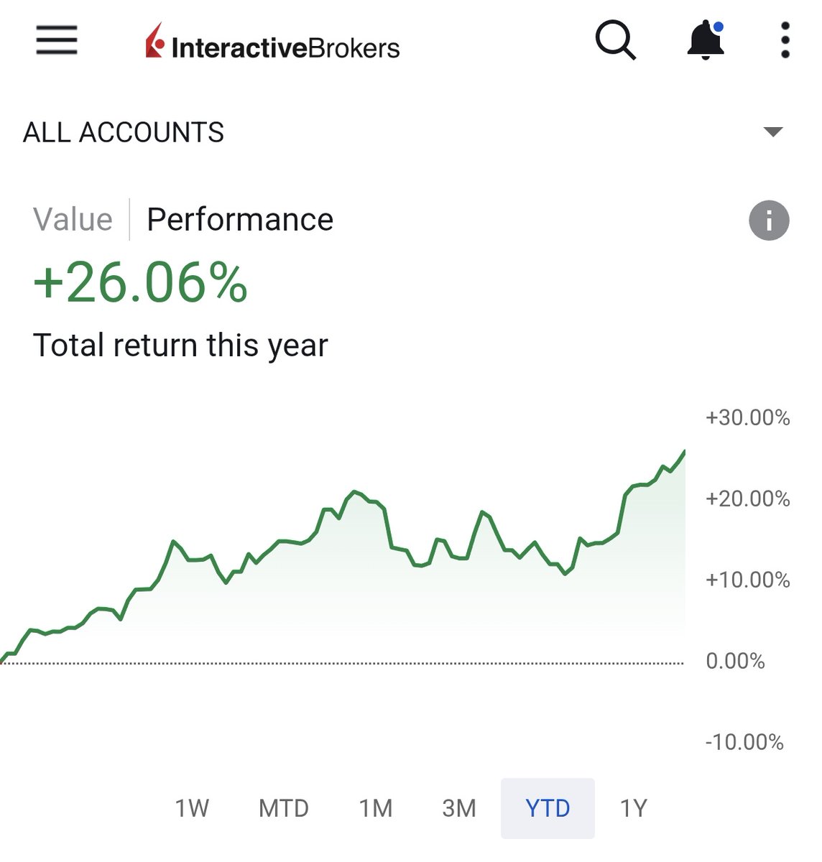Tap the +26.06% return figure

coord(141,283)
